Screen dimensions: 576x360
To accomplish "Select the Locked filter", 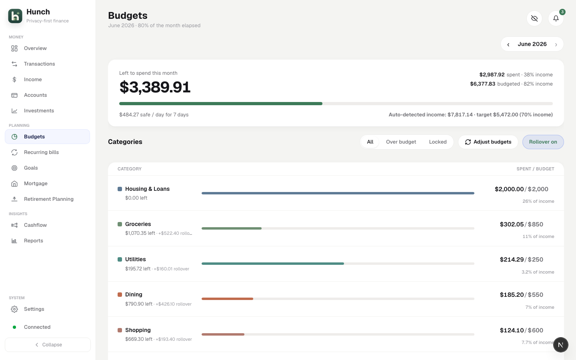I will pyautogui.click(x=438, y=142).
